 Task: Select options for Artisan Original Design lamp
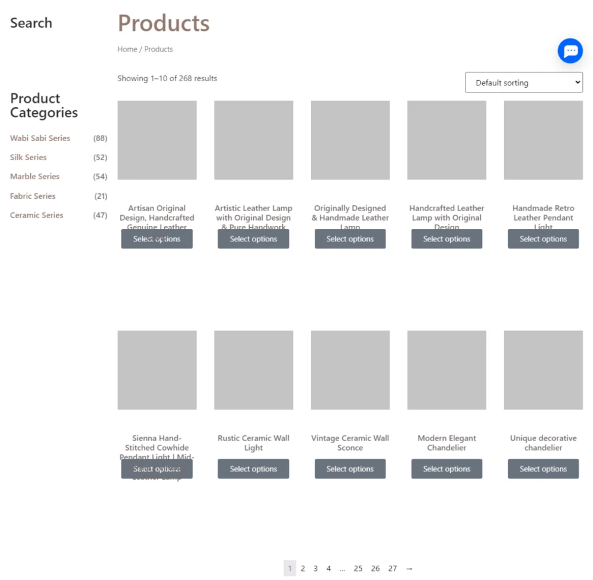[x=157, y=239]
